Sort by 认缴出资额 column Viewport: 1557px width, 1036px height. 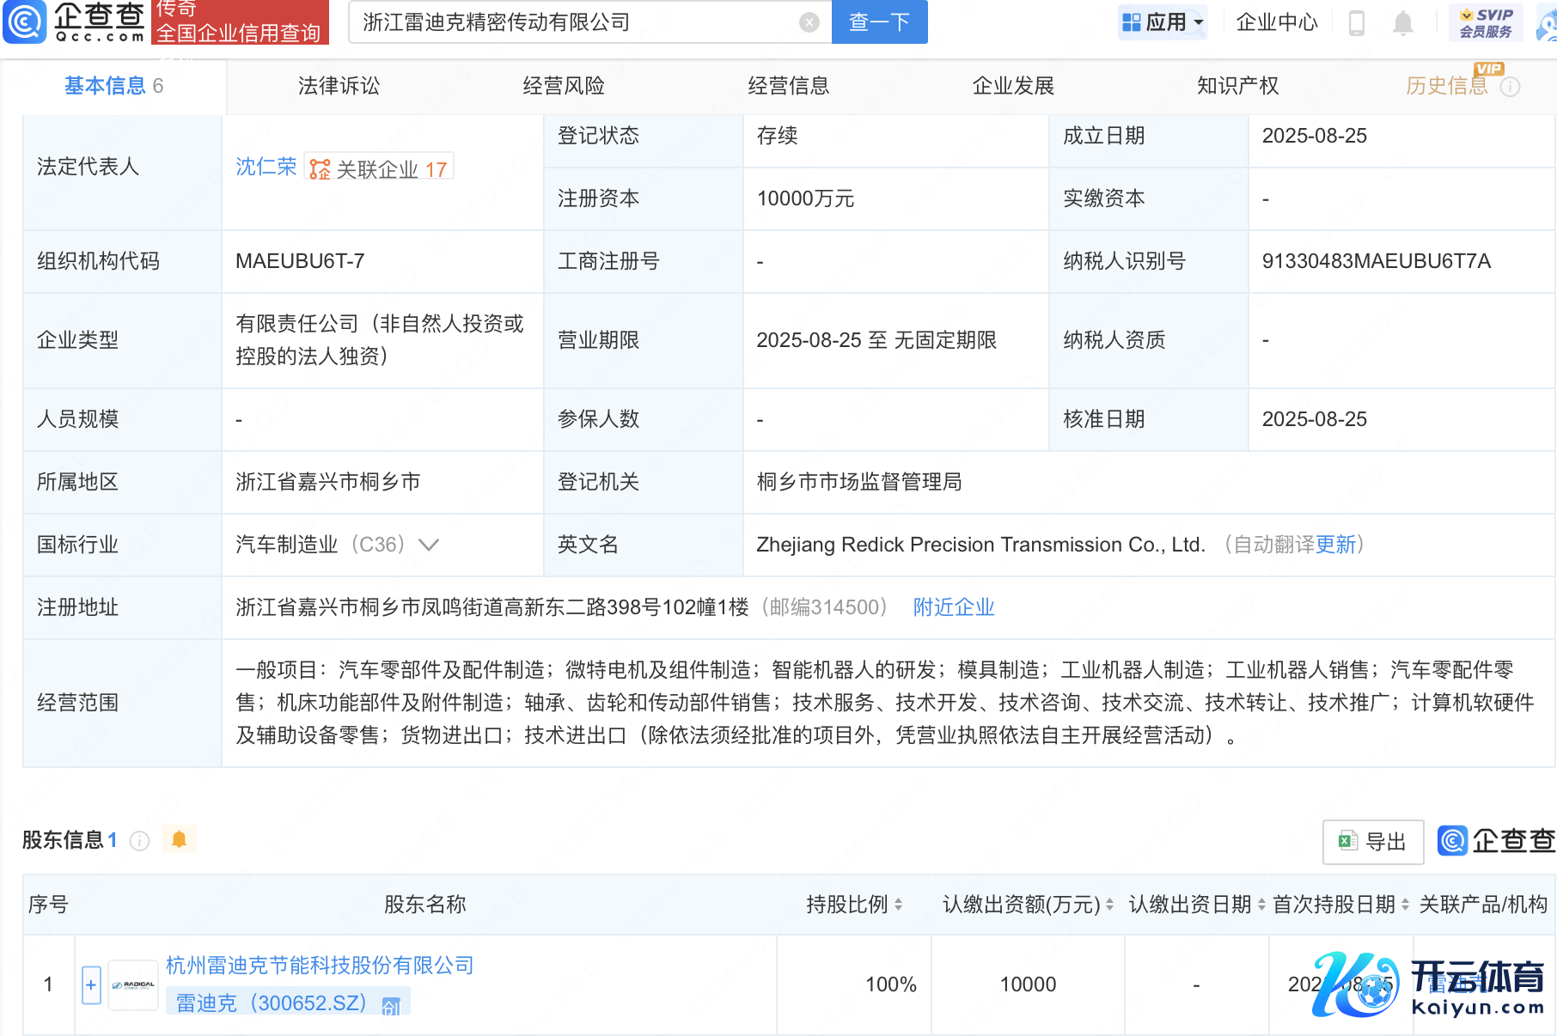1109,905
